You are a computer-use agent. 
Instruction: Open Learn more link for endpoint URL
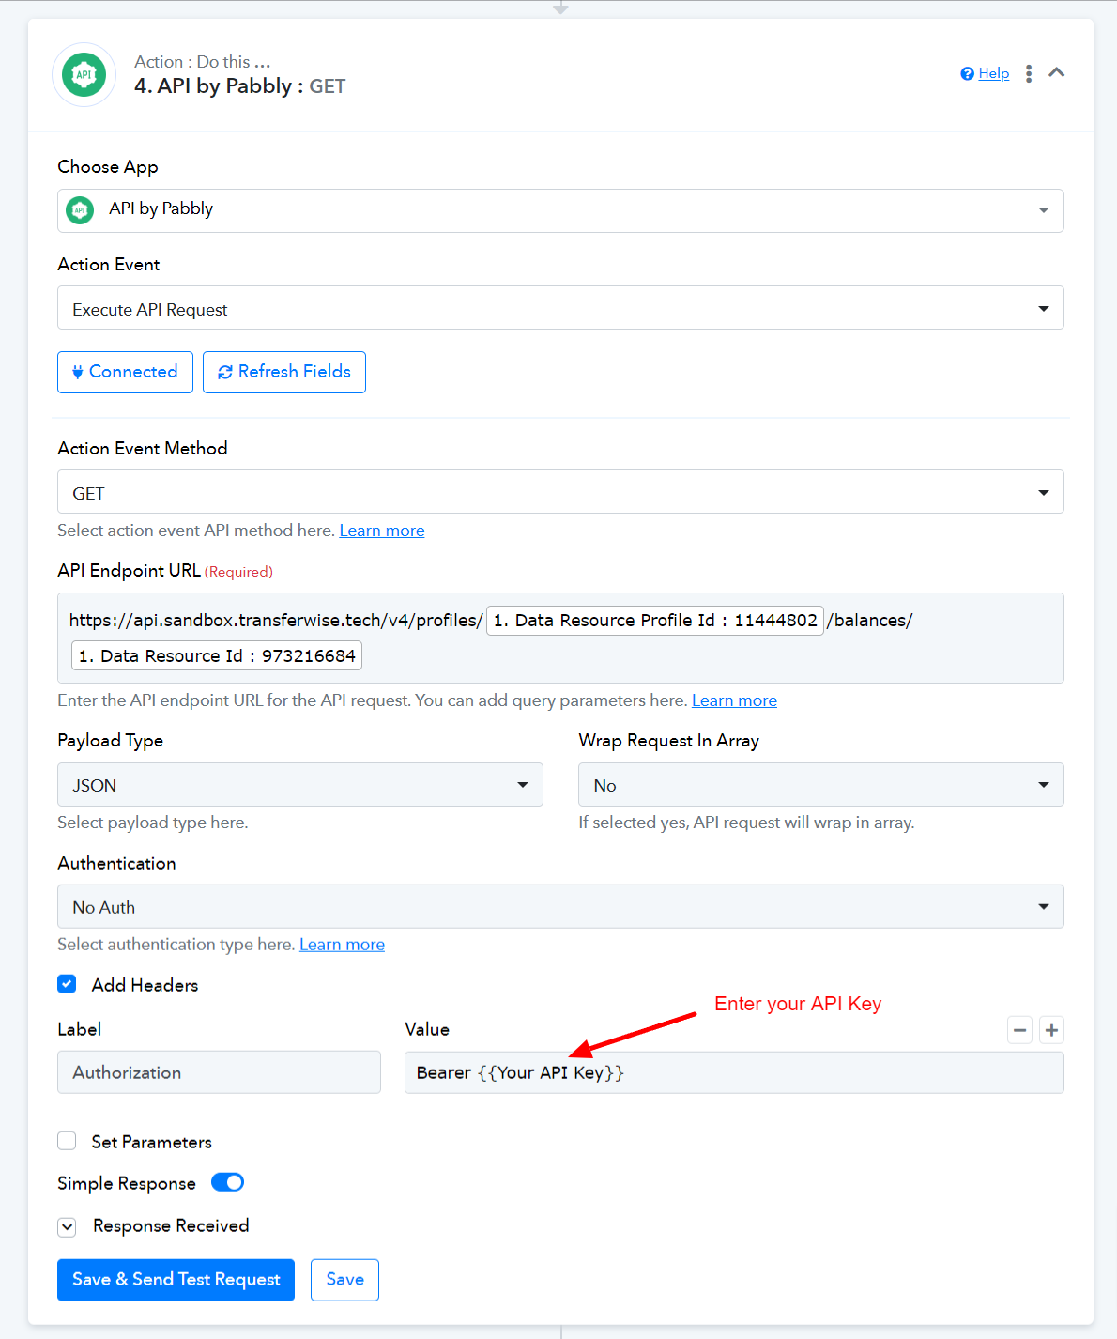click(x=734, y=700)
